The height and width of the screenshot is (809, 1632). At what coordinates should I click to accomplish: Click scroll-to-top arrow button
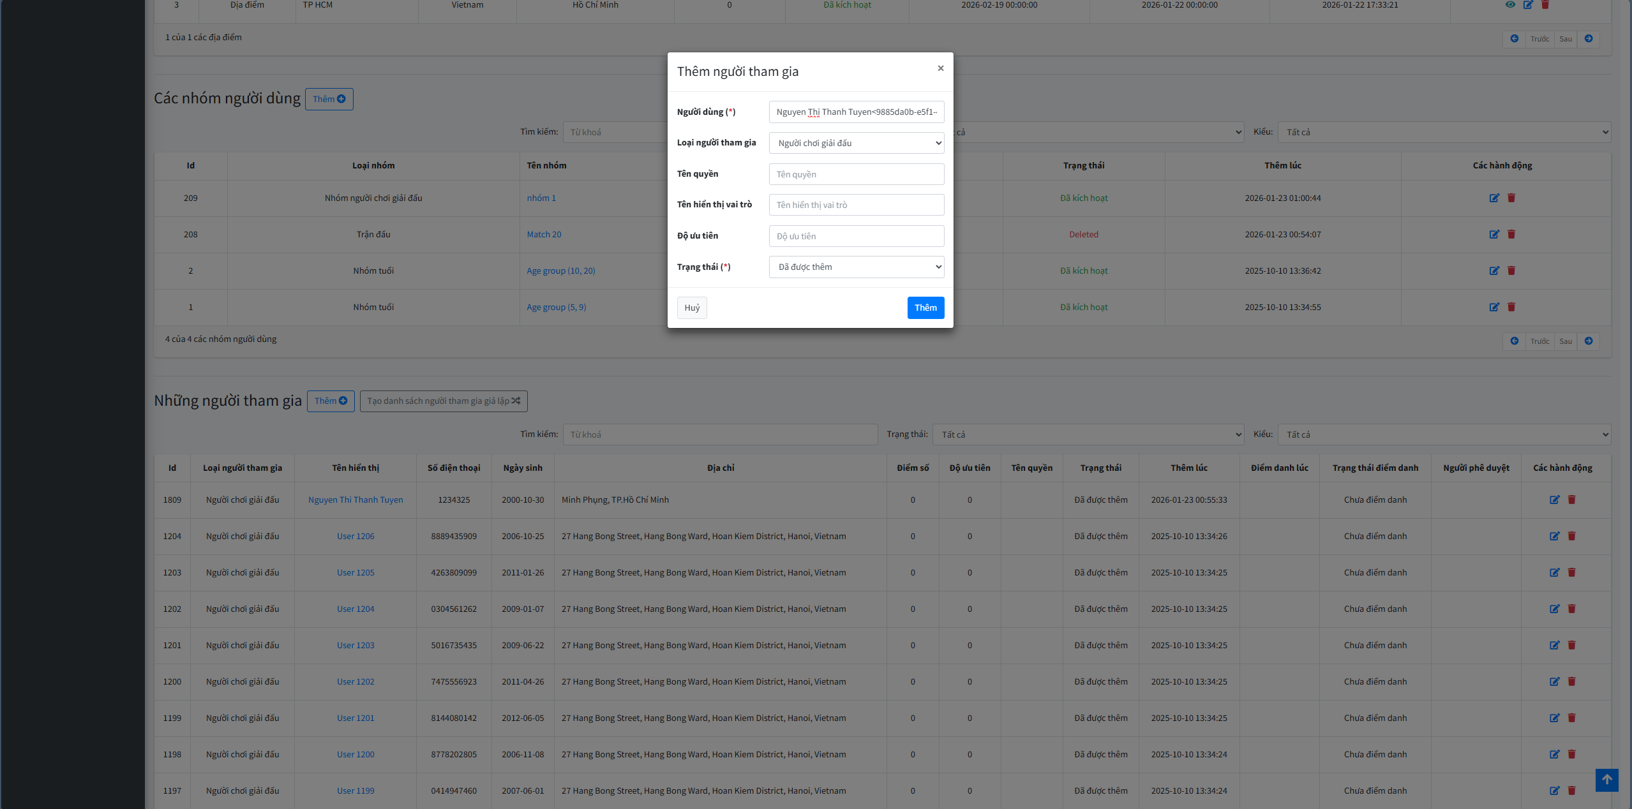(1606, 780)
